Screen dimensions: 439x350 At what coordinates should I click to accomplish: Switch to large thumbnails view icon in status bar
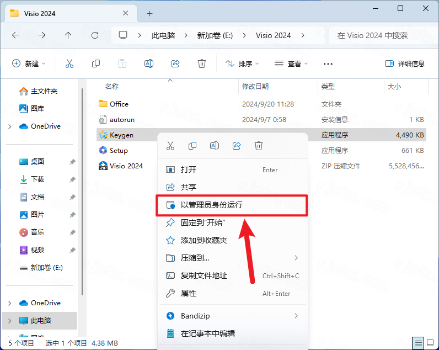pyautogui.click(x=430, y=343)
